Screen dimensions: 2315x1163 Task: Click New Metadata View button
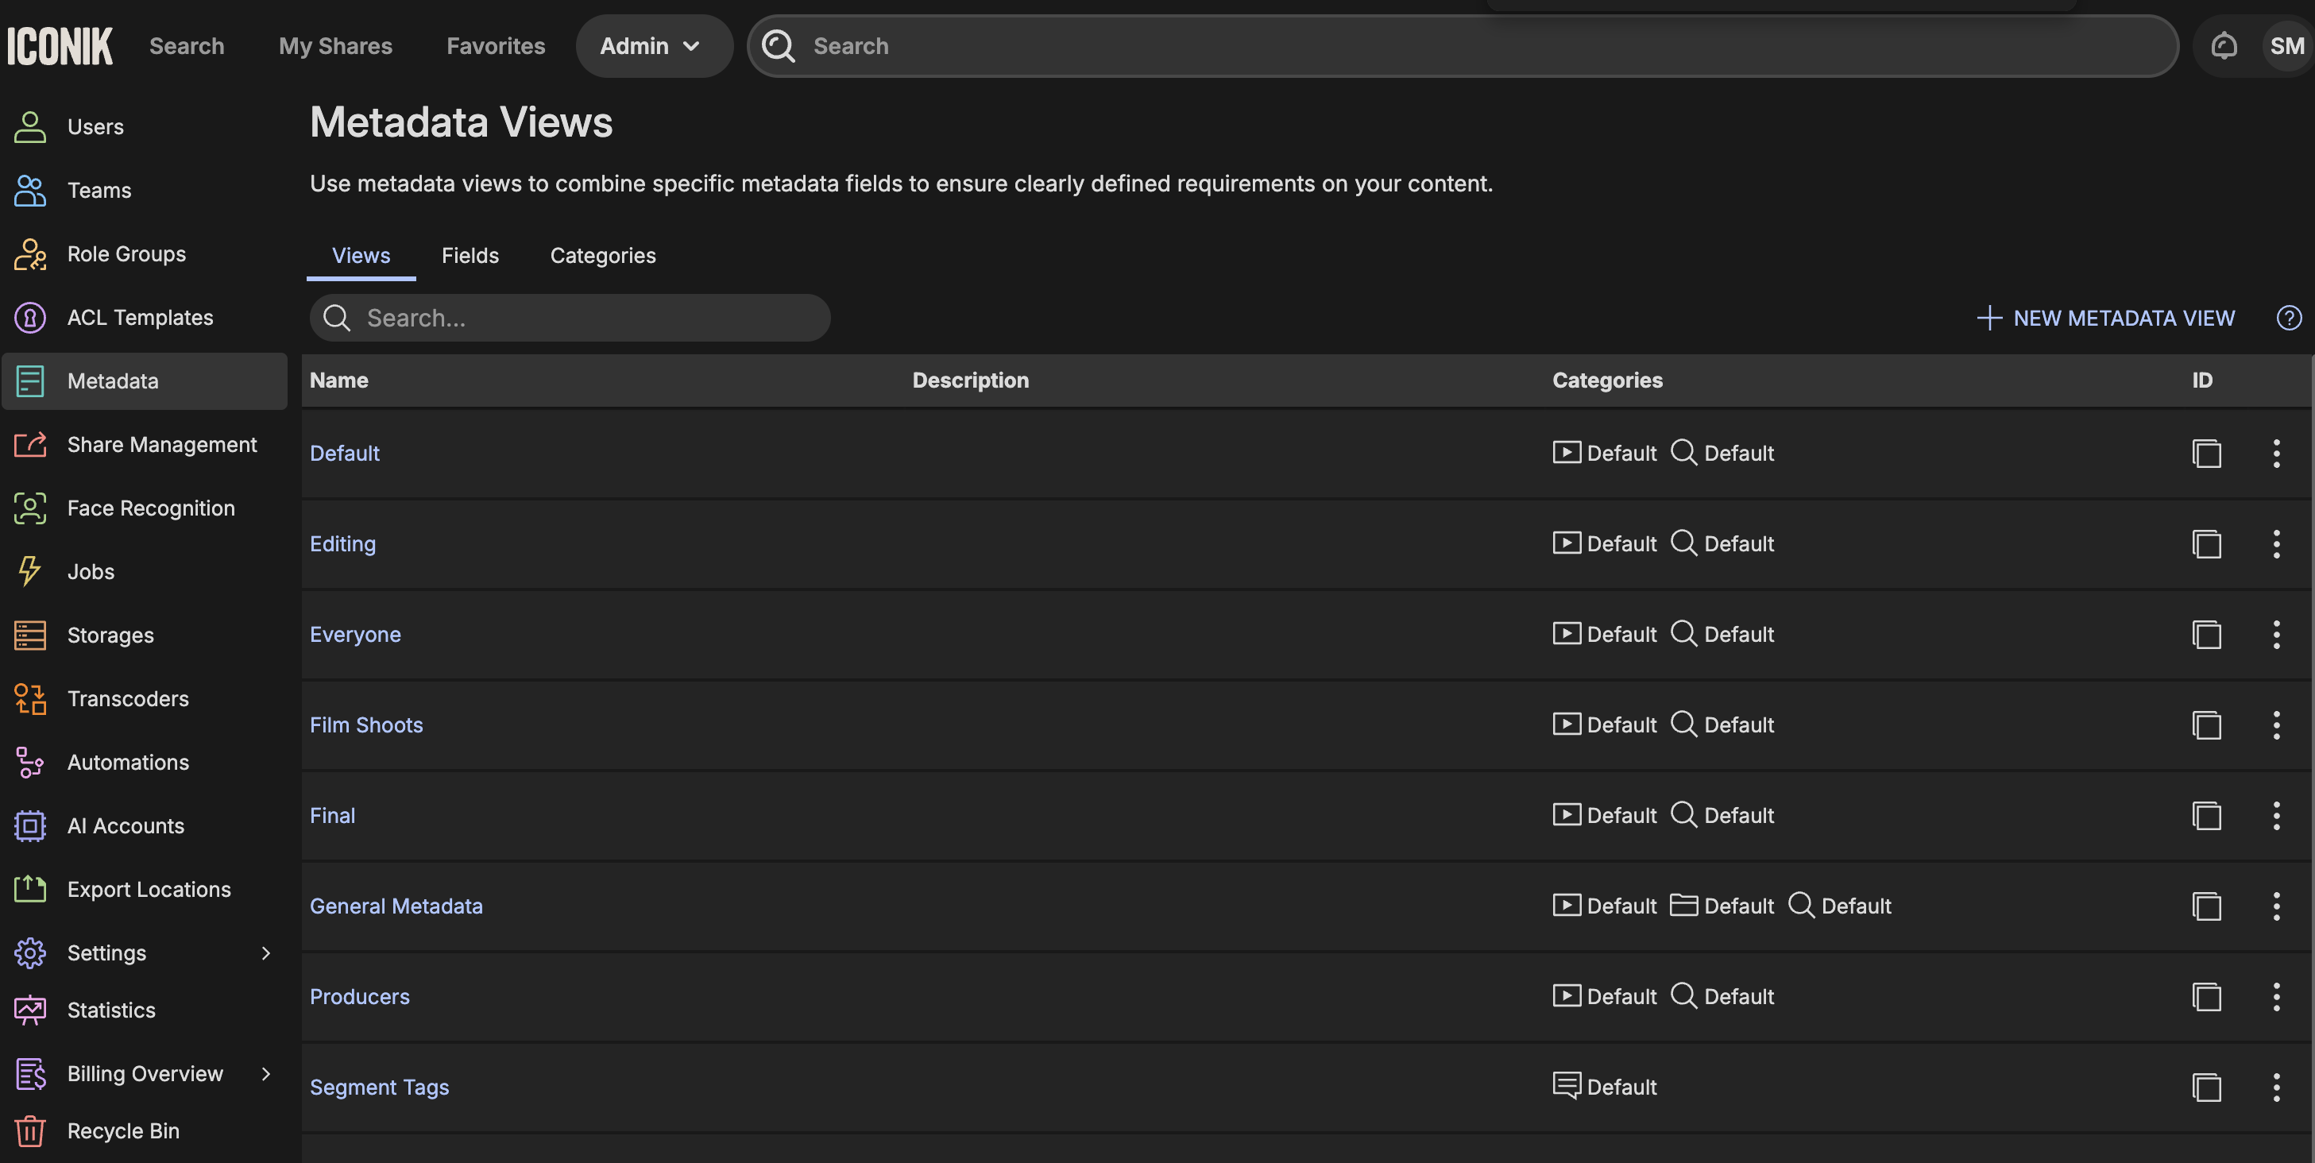[x=2104, y=319]
